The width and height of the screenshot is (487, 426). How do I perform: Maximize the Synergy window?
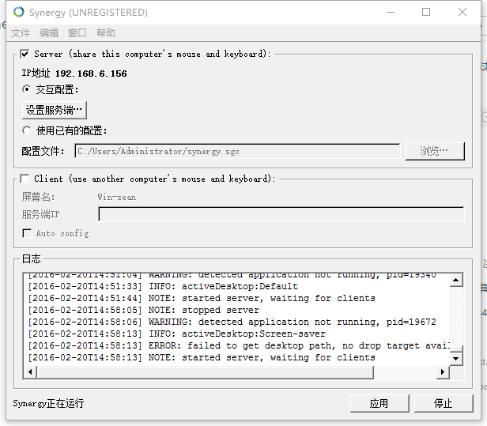426,13
